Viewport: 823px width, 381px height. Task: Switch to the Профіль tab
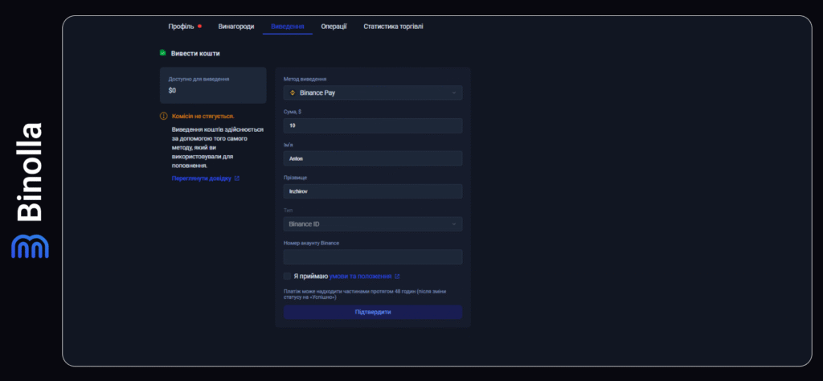pyautogui.click(x=181, y=27)
